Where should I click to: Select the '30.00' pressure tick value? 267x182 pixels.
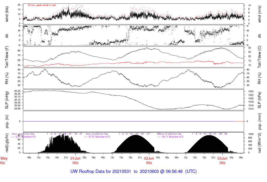click(17, 106)
